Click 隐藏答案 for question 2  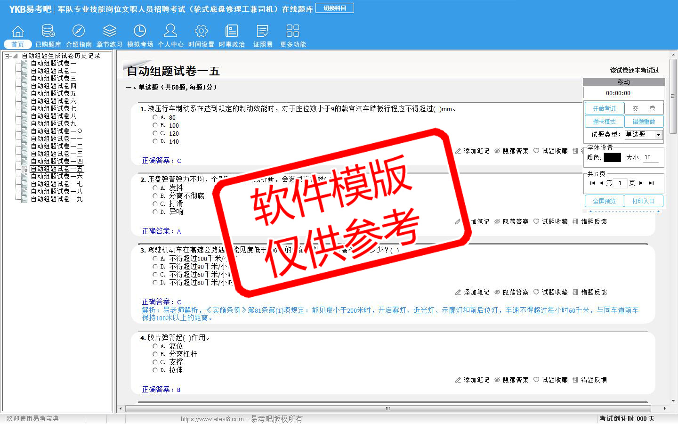(511, 221)
